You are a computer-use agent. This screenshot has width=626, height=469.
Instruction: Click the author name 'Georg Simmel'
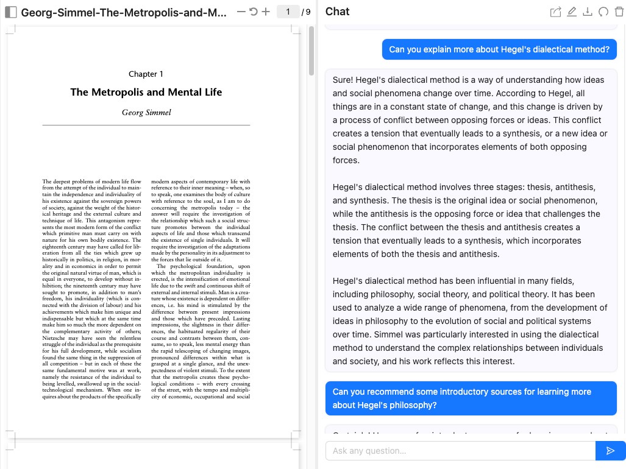pyautogui.click(x=146, y=113)
